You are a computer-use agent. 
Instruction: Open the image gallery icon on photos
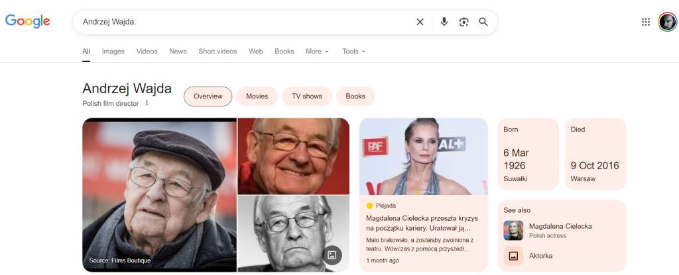332,255
